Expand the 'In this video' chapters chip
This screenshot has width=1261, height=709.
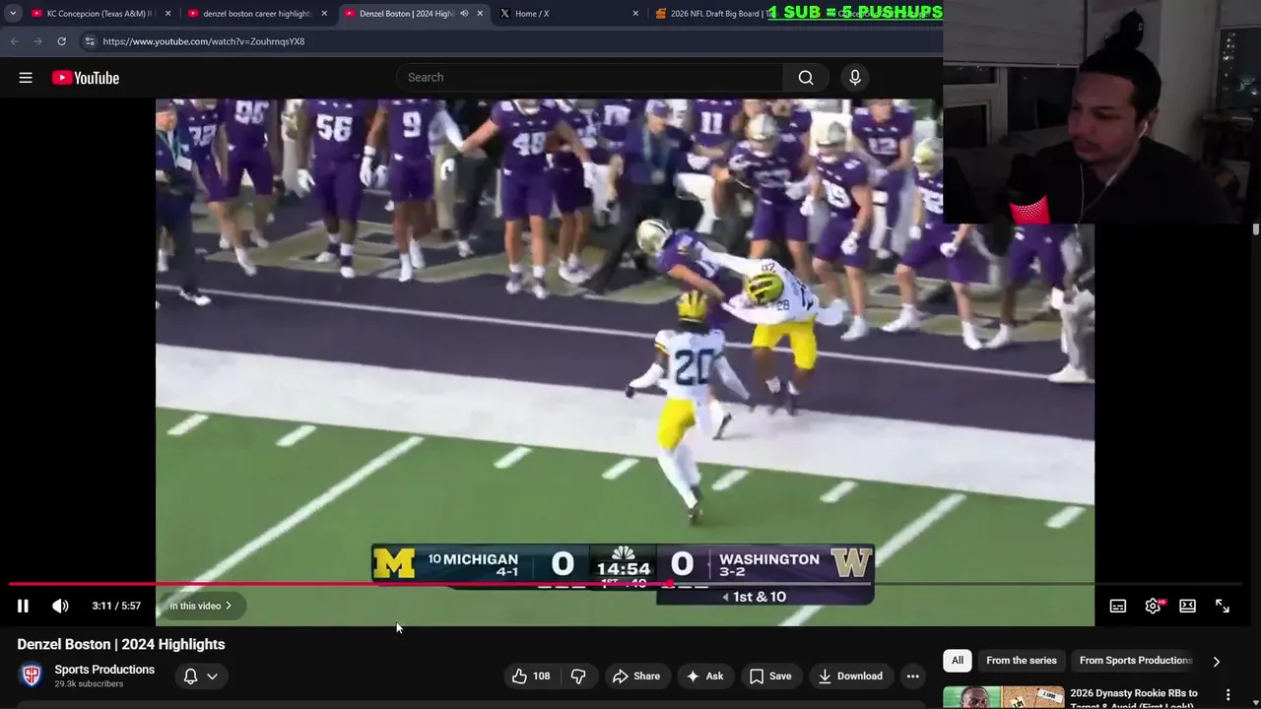201,606
